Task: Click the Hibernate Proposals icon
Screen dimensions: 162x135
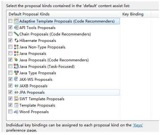Action: coord(16,40)
